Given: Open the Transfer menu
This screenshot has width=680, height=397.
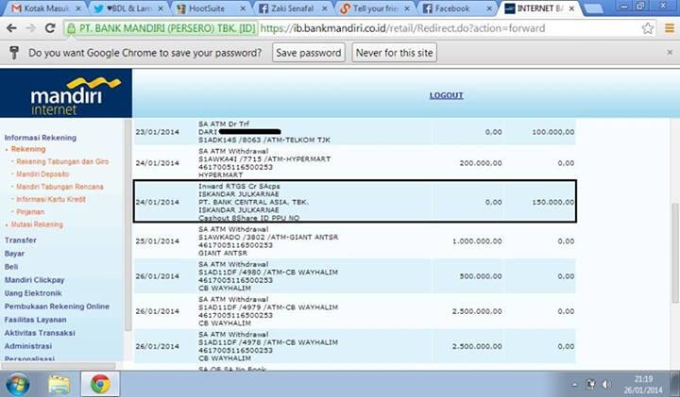Looking at the screenshot, I should coord(21,240).
